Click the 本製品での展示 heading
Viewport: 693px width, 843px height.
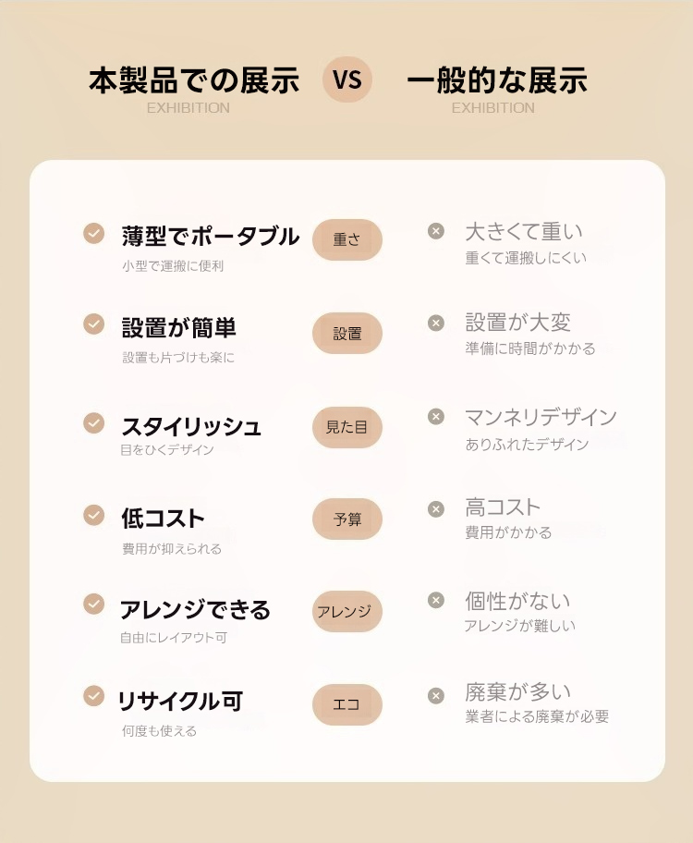194,80
